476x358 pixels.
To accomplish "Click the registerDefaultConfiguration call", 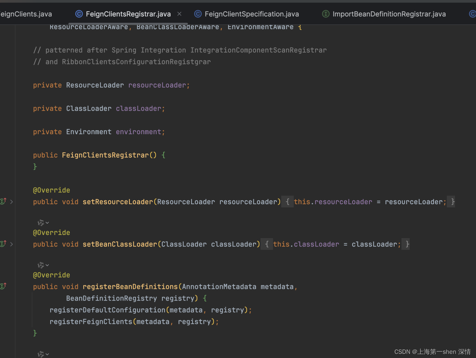I will click(108, 310).
